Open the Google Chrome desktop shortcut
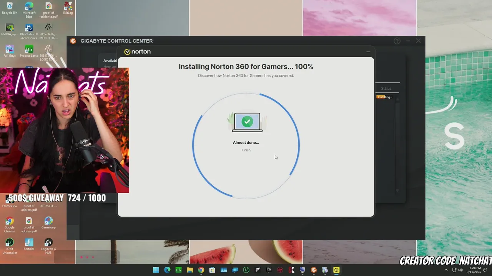The image size is (492, 276). (x=10, y=225)
